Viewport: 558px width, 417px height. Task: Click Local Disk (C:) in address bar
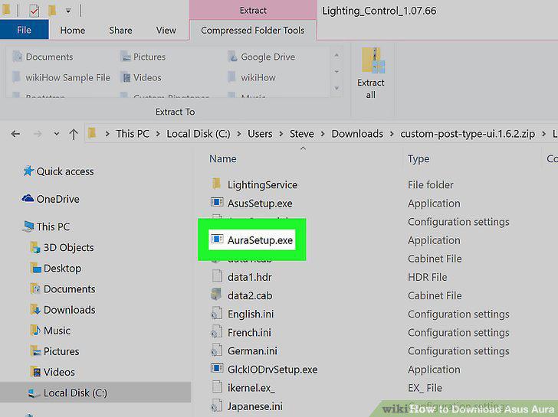[x=199, y=134]
